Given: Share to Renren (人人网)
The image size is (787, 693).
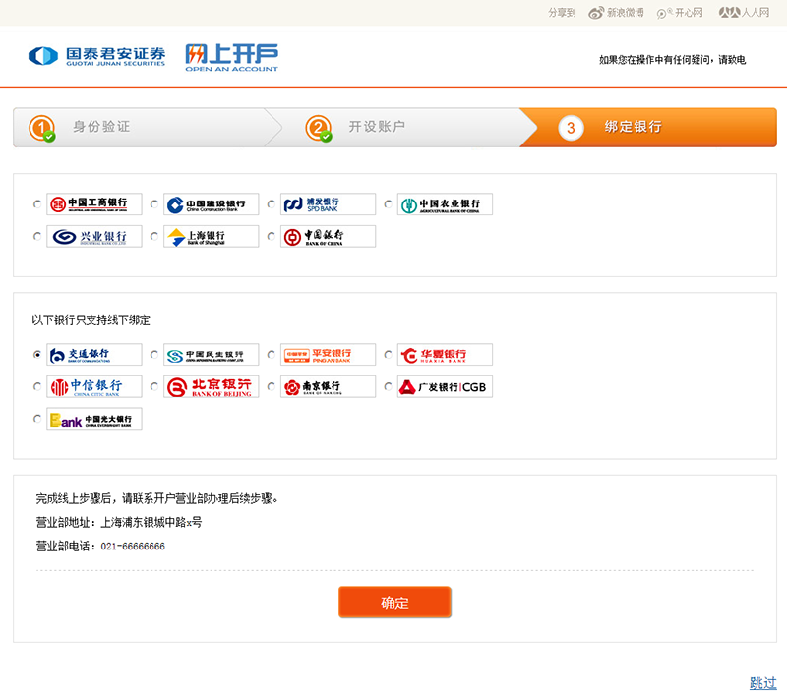Looking at the screenshot, I should (x=744, y=13).
